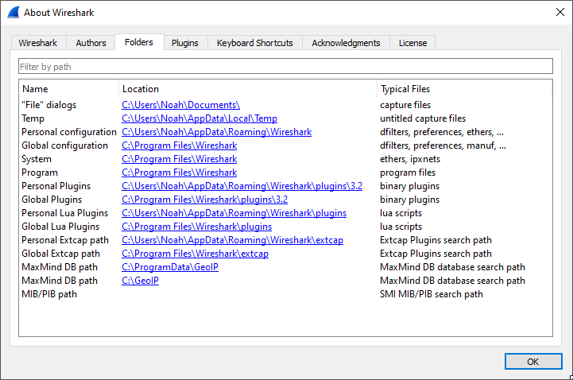
Task: Switch to the Wireshark tab
Action: (x=38, y=43)
